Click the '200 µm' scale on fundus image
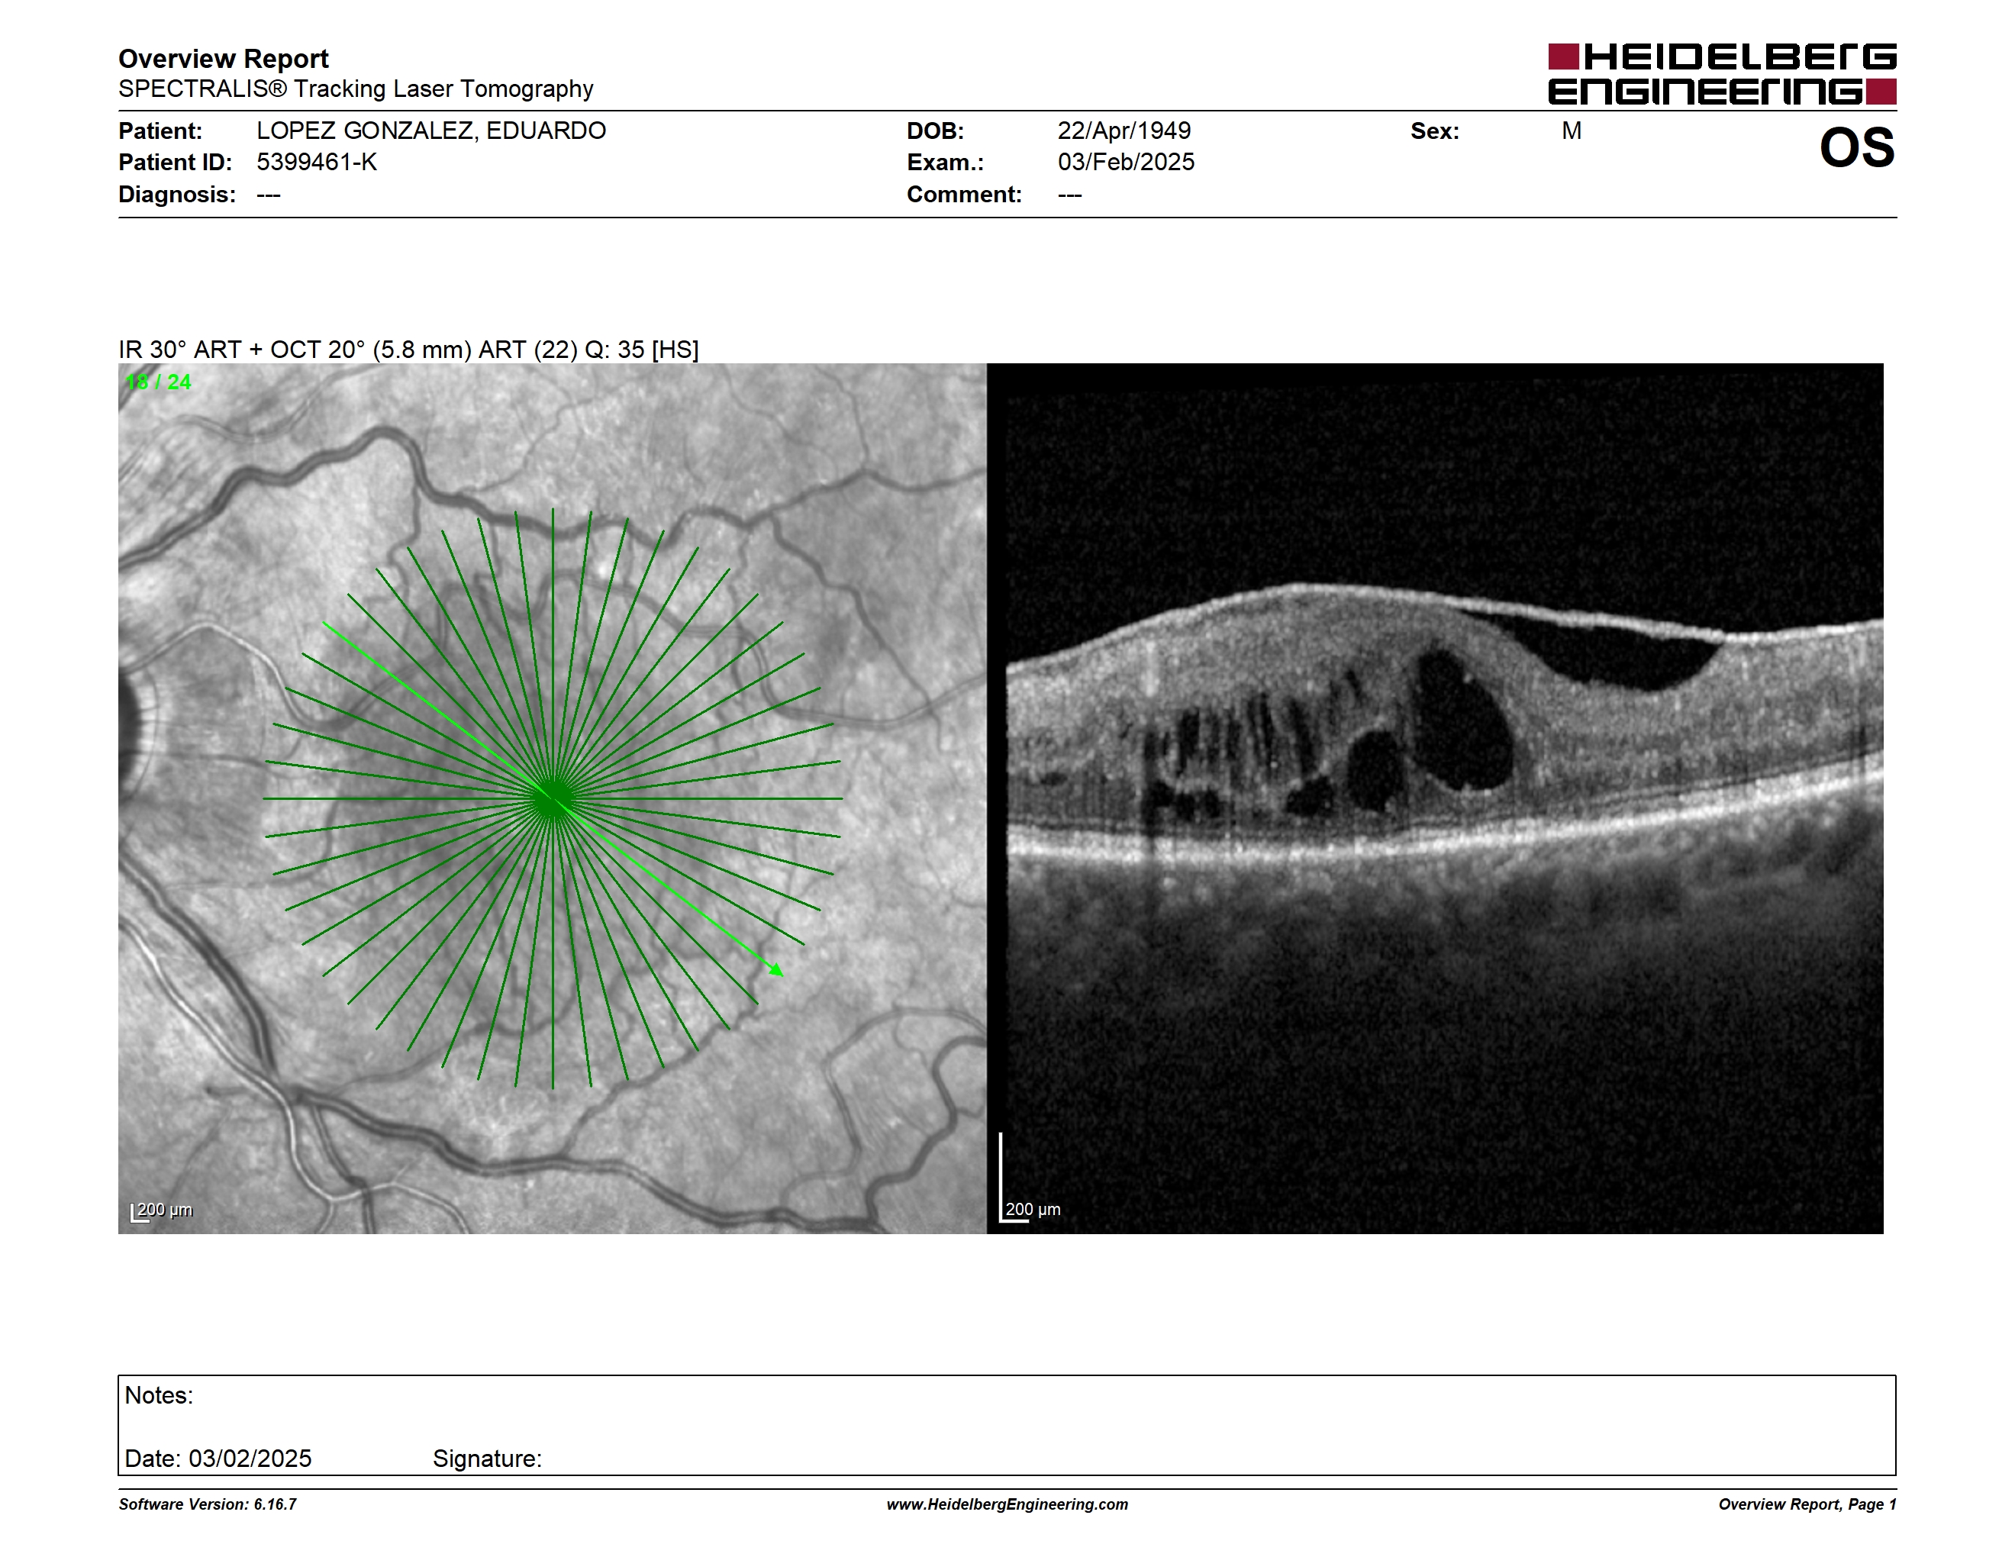 [162, 1210]
